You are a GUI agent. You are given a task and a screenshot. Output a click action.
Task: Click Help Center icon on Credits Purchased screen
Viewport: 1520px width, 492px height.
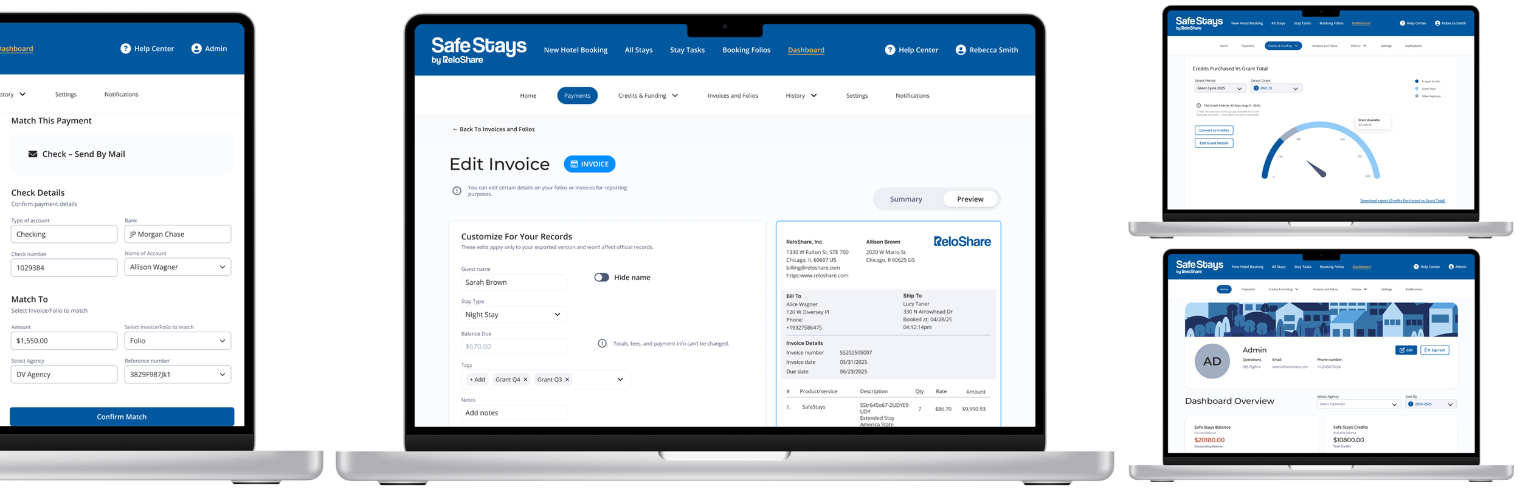tap(1402, 23)
